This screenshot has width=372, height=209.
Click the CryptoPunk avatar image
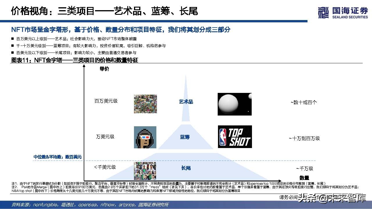pos(145,137)
